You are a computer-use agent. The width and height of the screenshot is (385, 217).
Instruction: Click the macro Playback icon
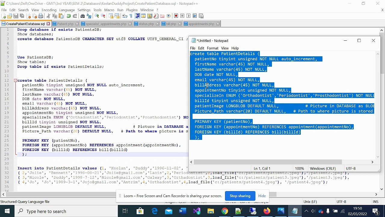pyautogui.click(x=189, y=16)
